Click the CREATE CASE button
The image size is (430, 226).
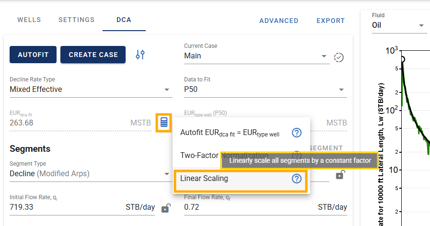point(93,55)
